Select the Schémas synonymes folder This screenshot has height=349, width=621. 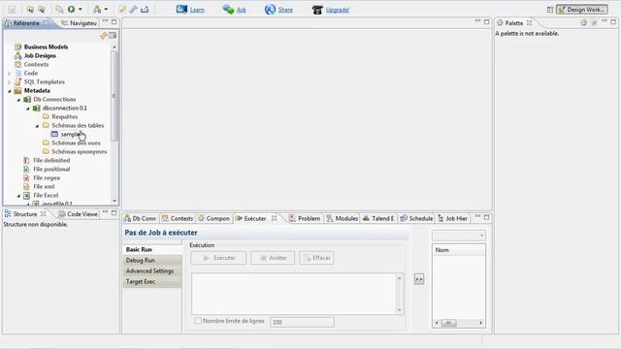point(80,151)
